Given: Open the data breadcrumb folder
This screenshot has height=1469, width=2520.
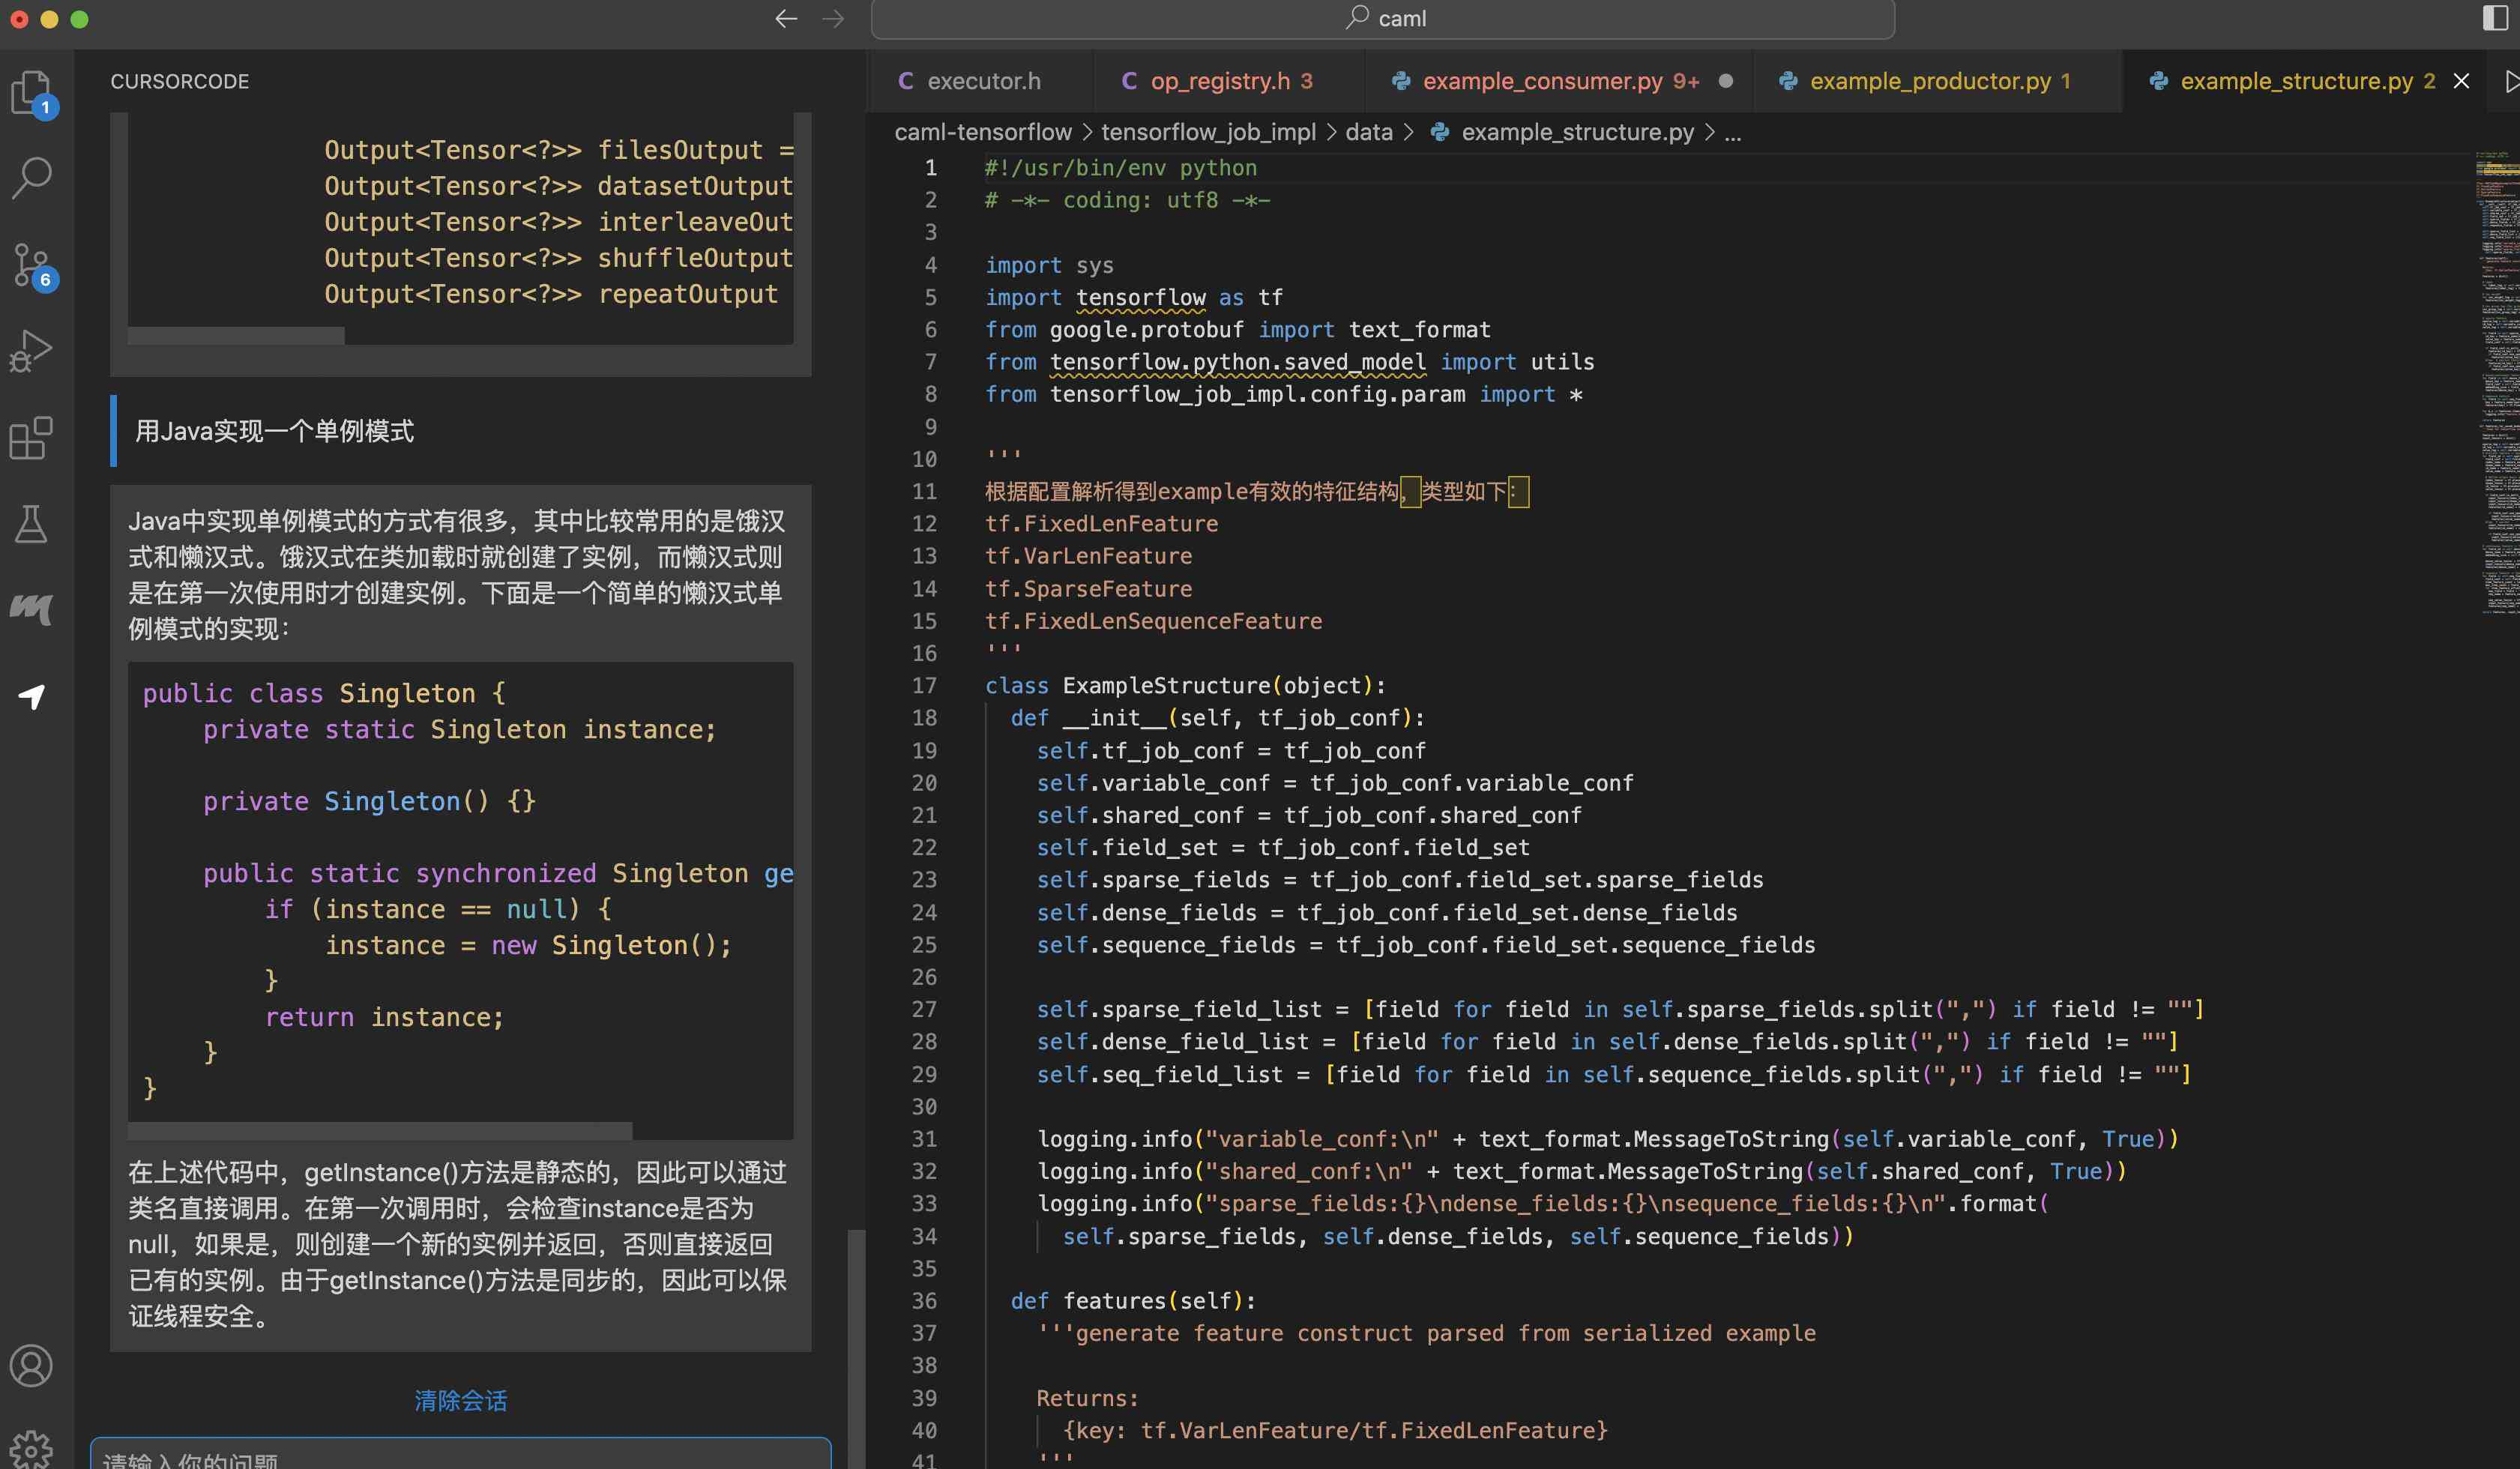Looking at the screenshot, I should [x=1368, y=132].
